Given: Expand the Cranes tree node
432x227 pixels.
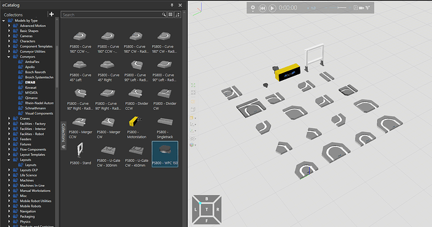Looking at the screenshot, I should click(x=9, y=119).
